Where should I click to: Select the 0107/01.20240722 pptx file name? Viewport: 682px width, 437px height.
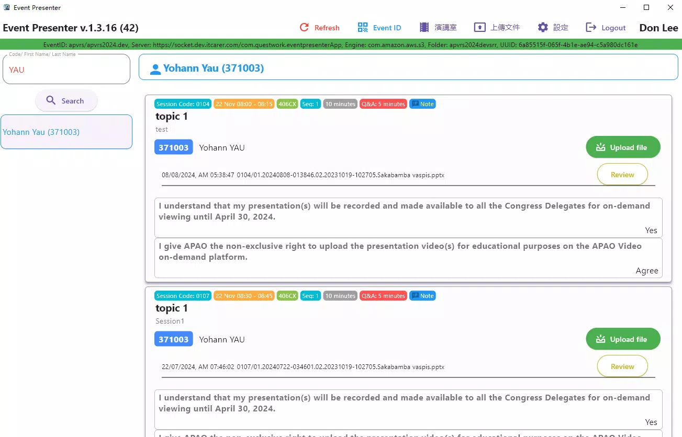click(x=341, y=367)
